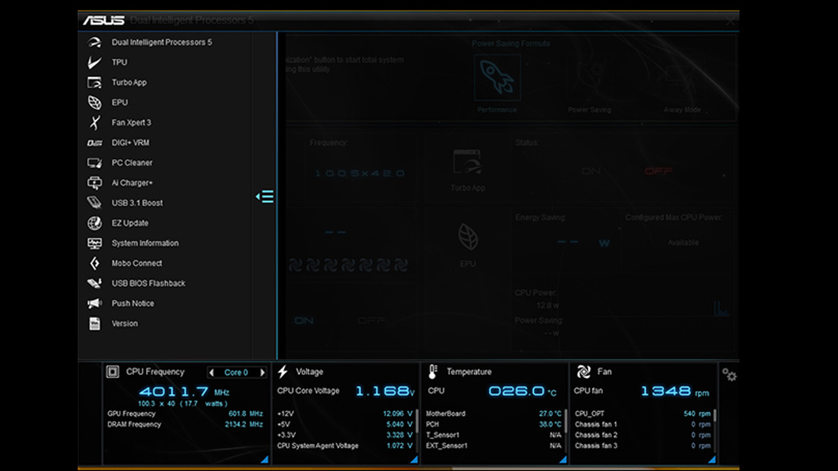This screenshot has width=838, height=471.
Task: Click the Voltage panel scrollbar
Action: click(417, 421)
